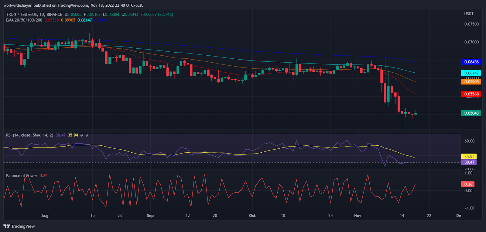Image resolution: width=486 pixels, height=232 pixels.
Task: Click red EMA legend value 0.05568
Action: [52, 20]
